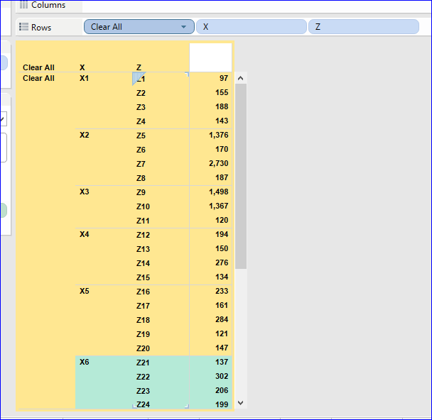The image size is (432, 420).
Task: Select the Clear All column header
Action: coord(38,67)
